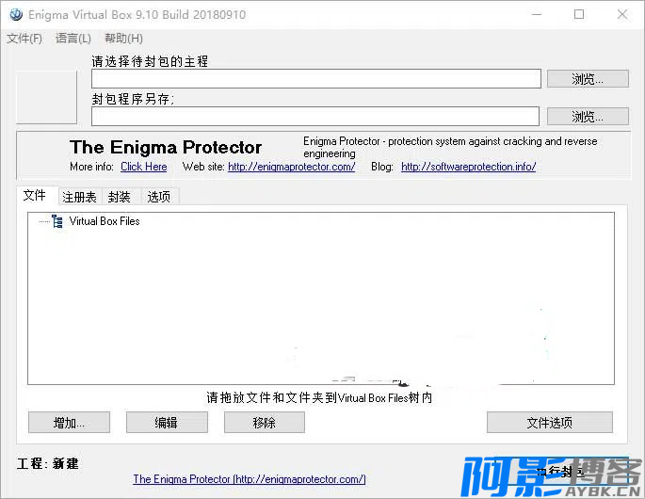The height and width of the screenshot is (499, 645).
Task: Open The Enigma Protector bottom link
Action: tap(250, 479)
